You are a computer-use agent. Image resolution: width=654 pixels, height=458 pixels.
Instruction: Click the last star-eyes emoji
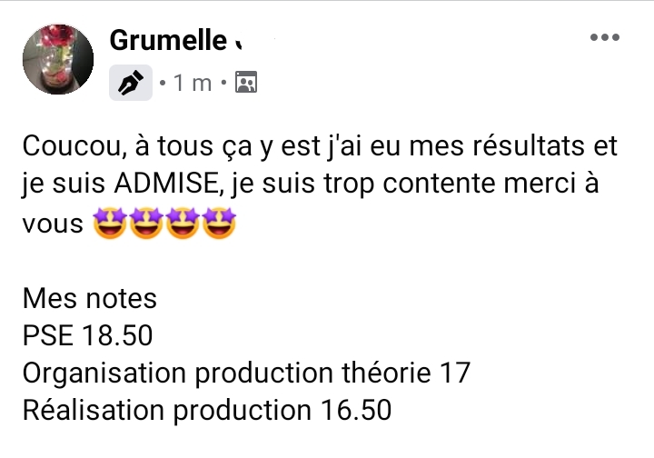point(219,223)
